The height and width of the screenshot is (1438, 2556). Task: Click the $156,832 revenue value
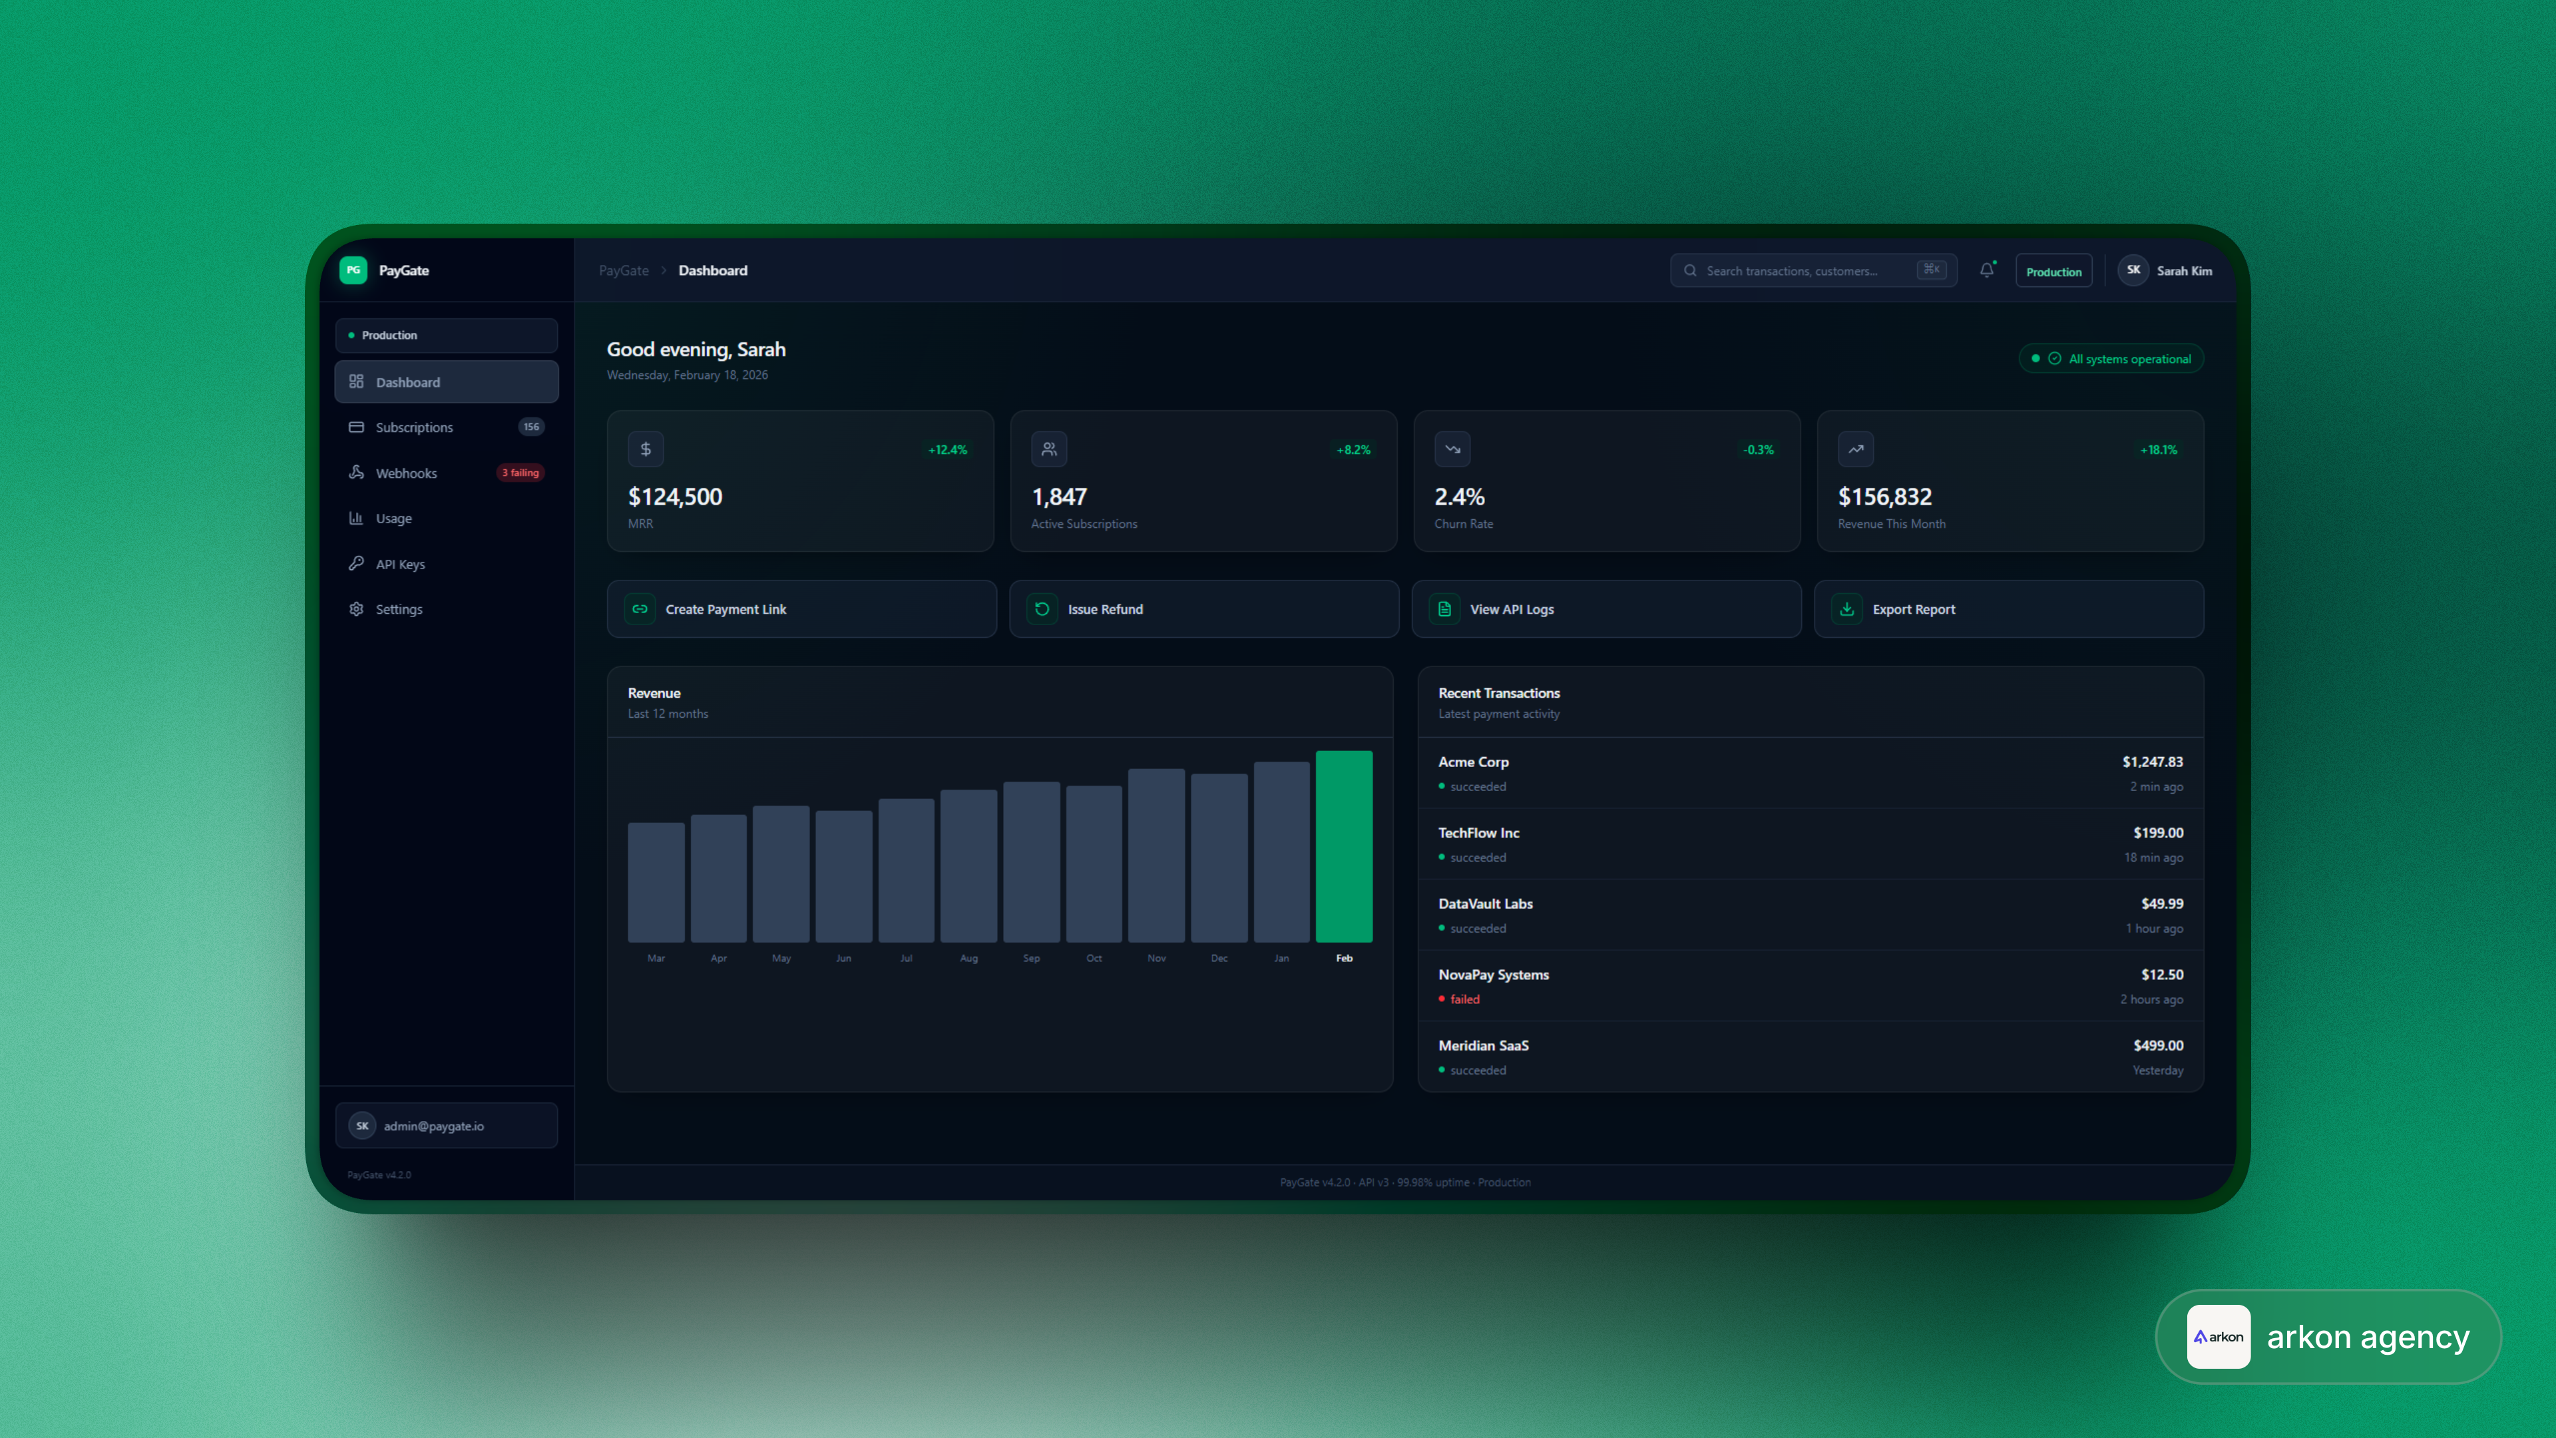[1885, 496]
